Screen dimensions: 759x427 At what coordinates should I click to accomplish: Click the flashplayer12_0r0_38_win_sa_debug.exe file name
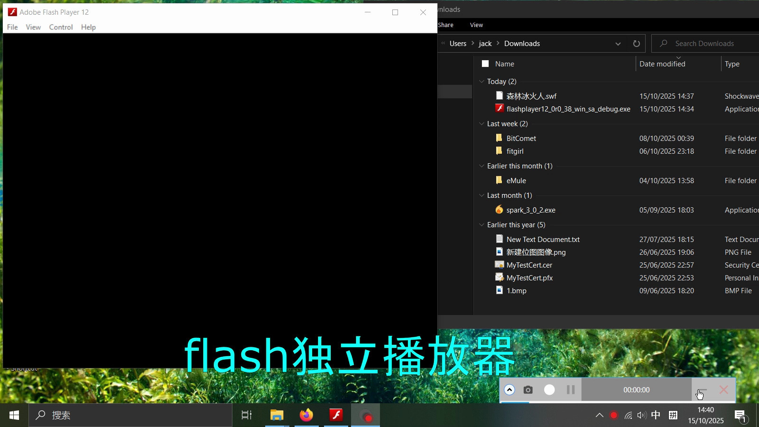tap(568, 109)
